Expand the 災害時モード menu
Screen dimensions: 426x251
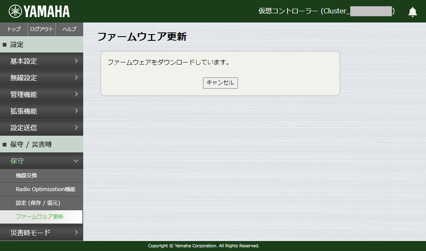coord(42,233)
